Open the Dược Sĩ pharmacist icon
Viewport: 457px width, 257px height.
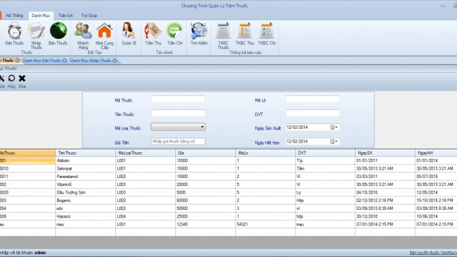[128, 30]
